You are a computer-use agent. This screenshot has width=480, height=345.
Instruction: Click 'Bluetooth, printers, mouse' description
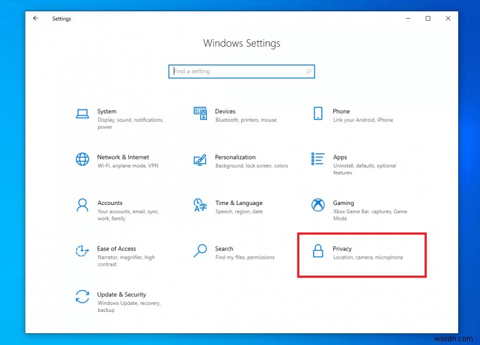(x=246, y=120)
